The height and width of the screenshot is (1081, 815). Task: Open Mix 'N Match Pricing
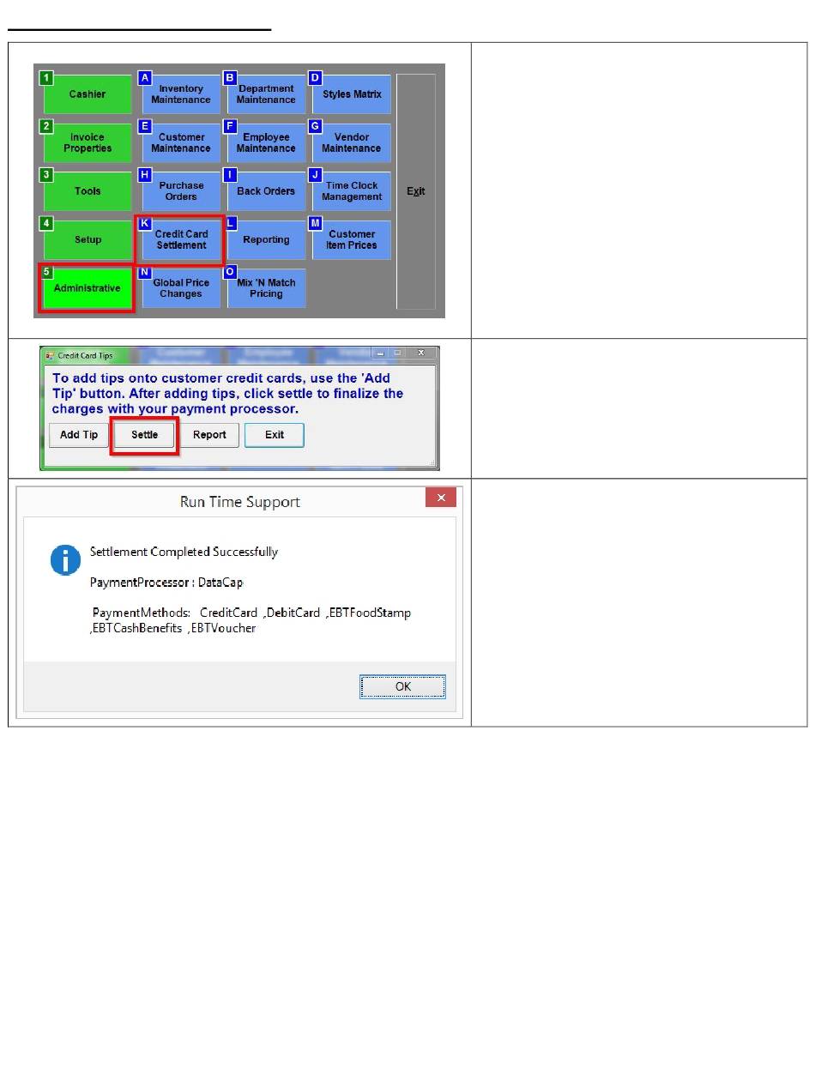point(266,288)
